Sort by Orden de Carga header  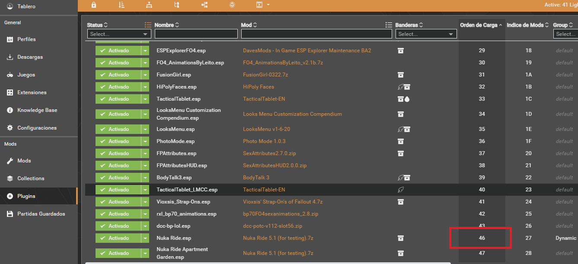(481, 25)
